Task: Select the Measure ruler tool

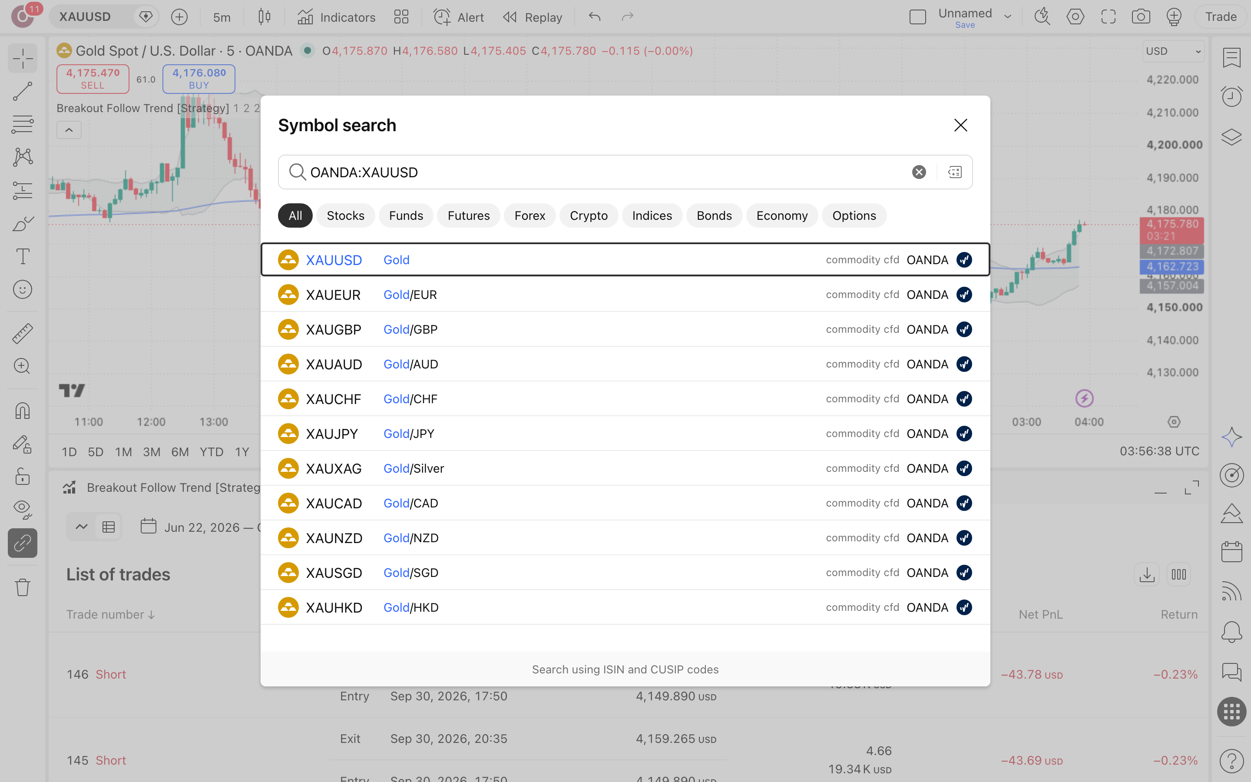Action: (x=22, y=334)
